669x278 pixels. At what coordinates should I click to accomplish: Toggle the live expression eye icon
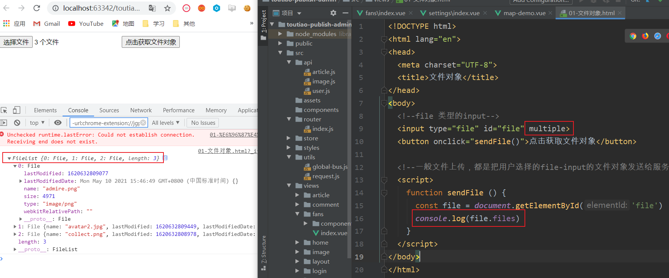click(x=58, y=123)
